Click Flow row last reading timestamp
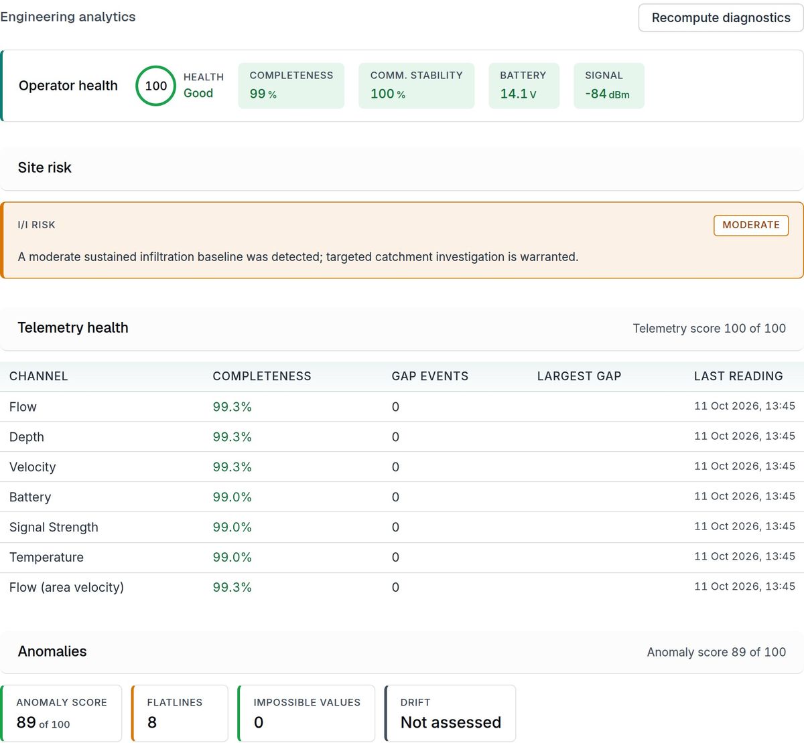Image resolution: width=804 pixels, height=743 pixels. pyautogui.click(x=744, y=406)
